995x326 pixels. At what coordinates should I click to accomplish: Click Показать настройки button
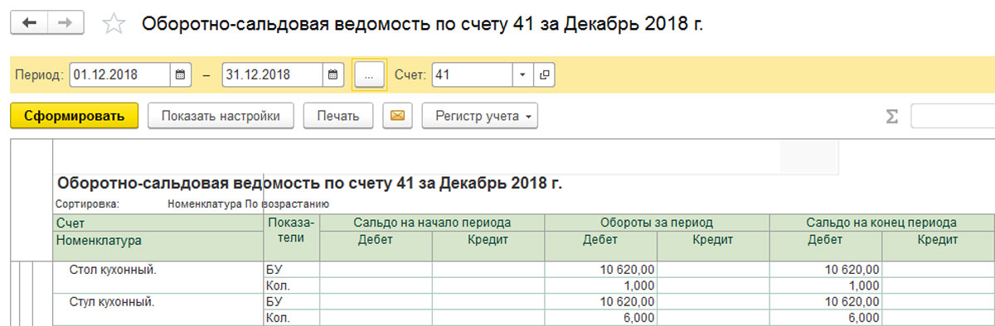221,116
